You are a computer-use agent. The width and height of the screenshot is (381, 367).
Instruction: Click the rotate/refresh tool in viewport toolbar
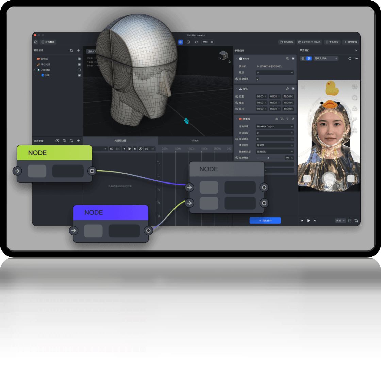[196, 42]
